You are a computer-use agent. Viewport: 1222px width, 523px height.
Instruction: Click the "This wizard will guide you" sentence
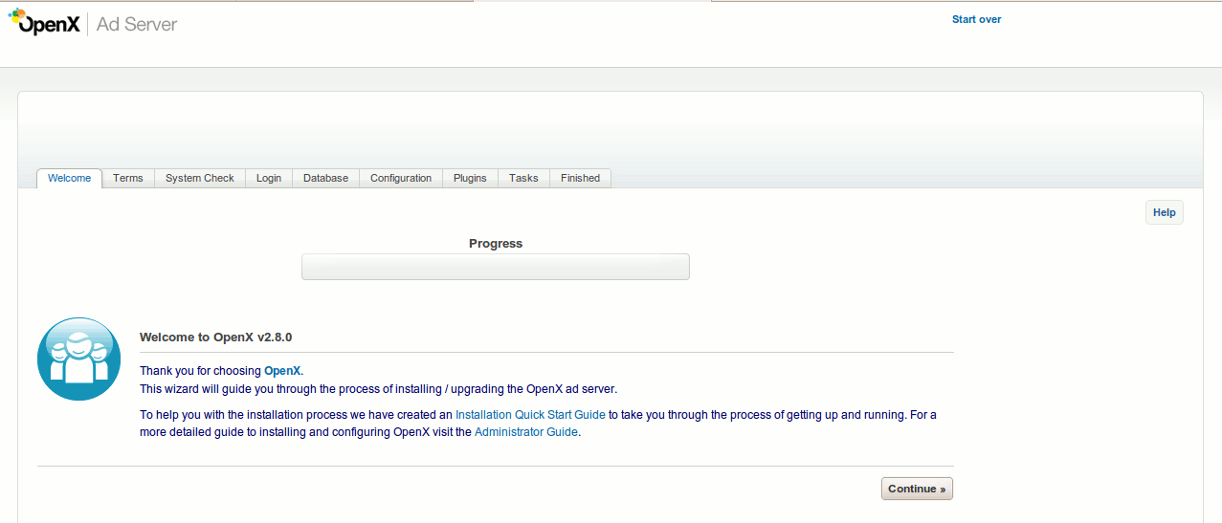379,389
